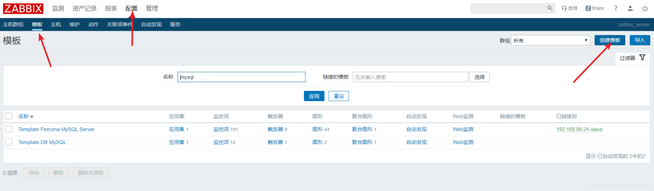Image resolution: width=654 pixels, height=191 pixels.
Task: Click the logout power icon
Action: [x=645, y=9]
